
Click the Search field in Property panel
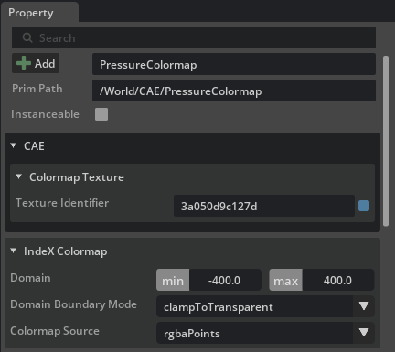194,37
